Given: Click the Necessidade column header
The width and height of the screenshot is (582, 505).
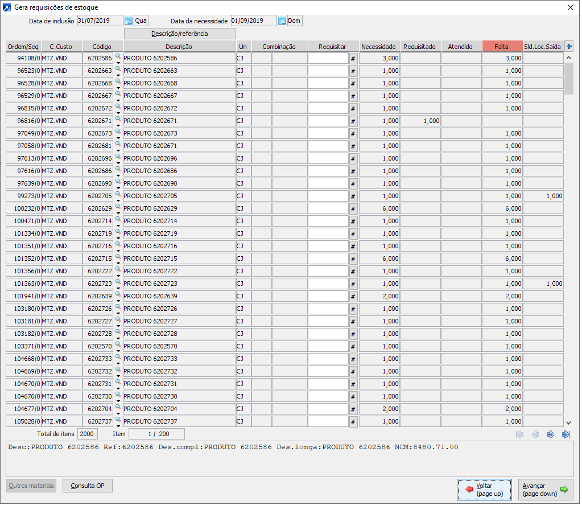Looking at the screenshot, I should click(x=379, y=47).
